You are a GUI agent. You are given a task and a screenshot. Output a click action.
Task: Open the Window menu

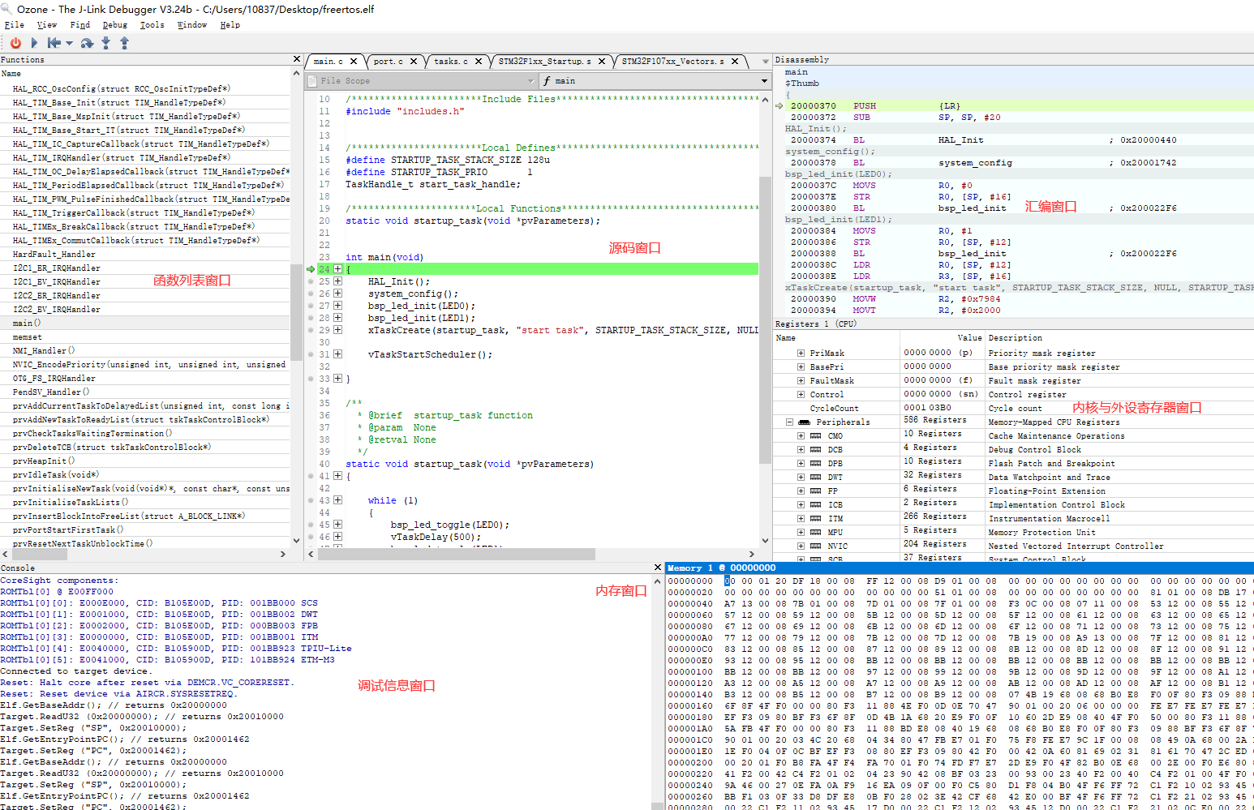[191, 25]
